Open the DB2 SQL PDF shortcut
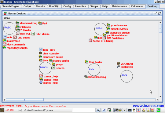The height and width of the screenshot is (113, 165). tap(23, 34)
